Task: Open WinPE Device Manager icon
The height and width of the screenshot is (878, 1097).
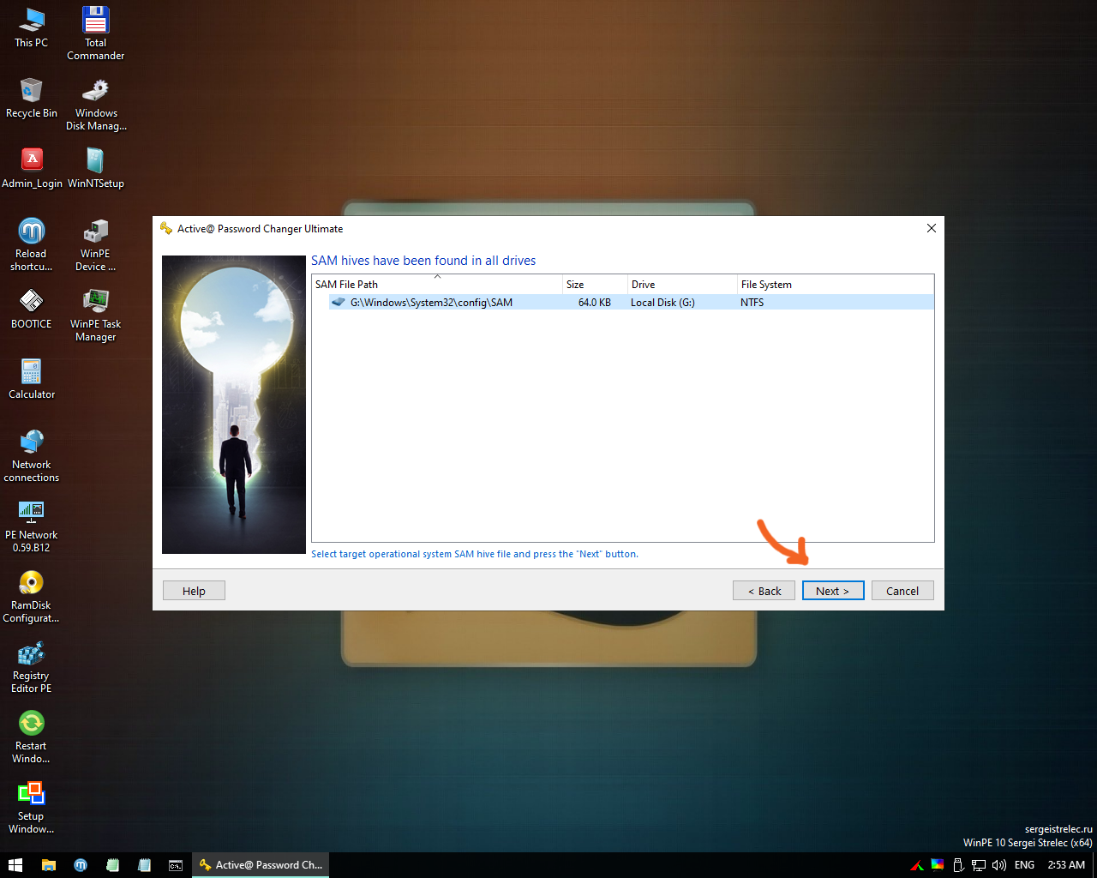Action: coord(95,244)
